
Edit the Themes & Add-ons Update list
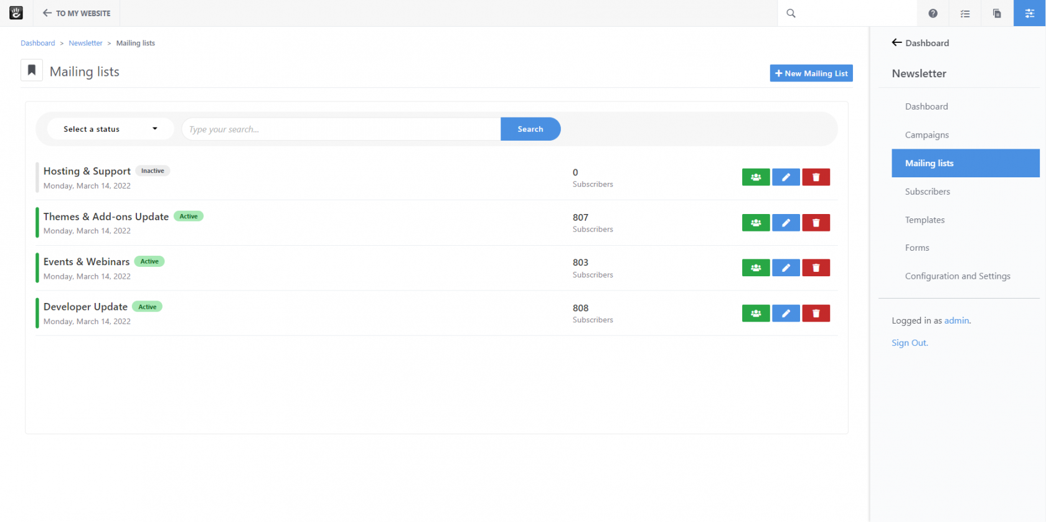pos(786,223)
